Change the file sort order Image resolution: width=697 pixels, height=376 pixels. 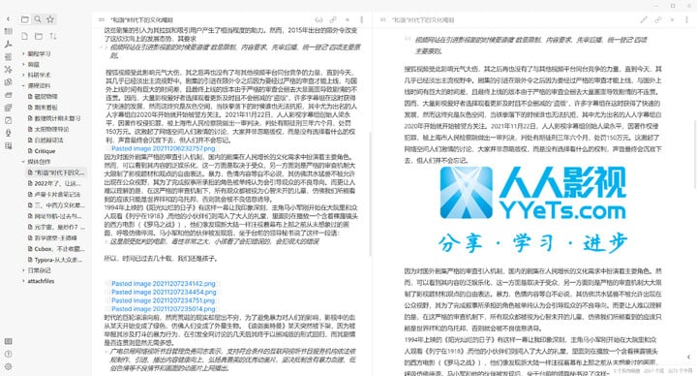53,37
